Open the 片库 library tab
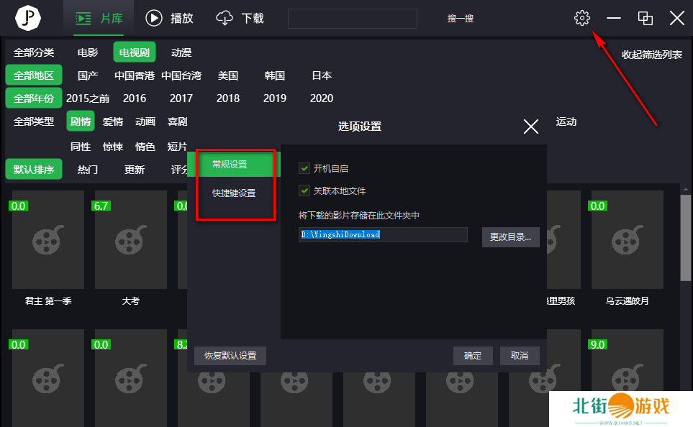This screenshot has height=427, width=693. [x=99, y=19]
